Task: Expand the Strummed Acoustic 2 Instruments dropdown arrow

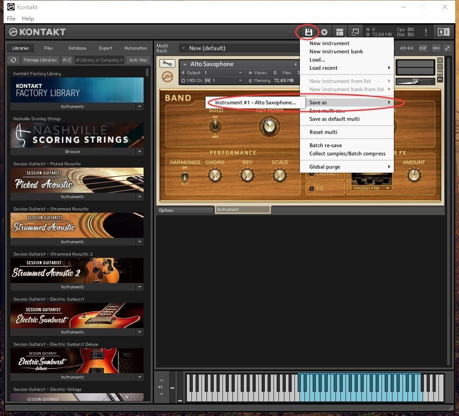Action: coord(139,287)
